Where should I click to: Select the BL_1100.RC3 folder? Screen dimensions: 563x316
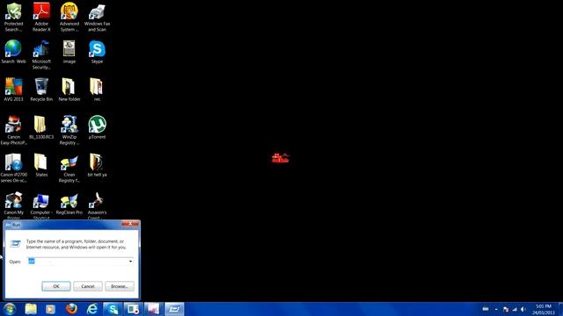tap(41, 127)
